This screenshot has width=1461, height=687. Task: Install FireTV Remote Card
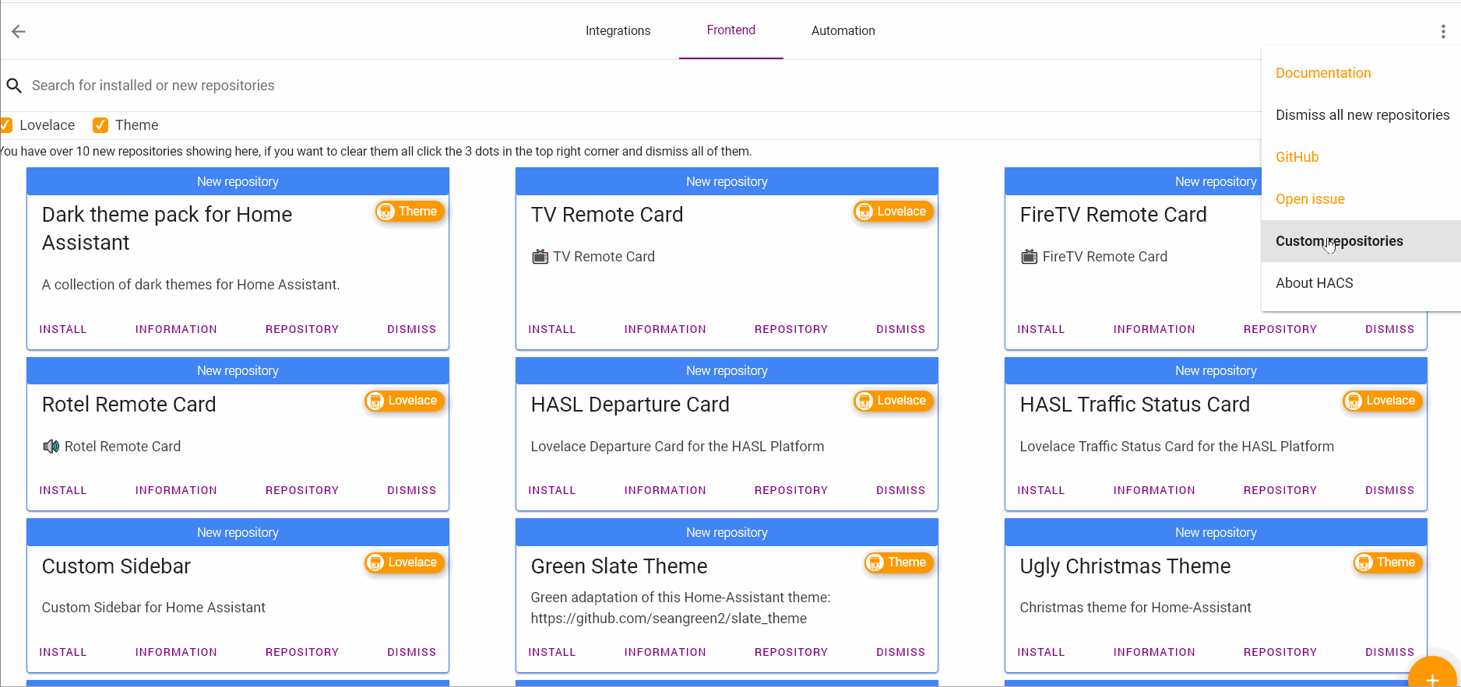tap(1041, 330)
